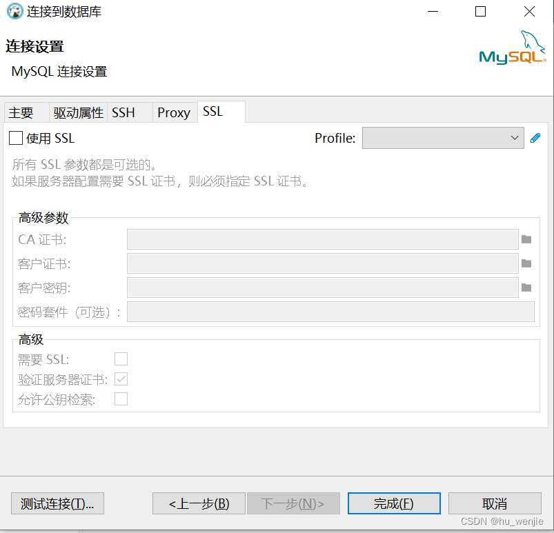Open the 驱动属性 tab
This screenshot has height=533, width=554.
pyautogui.click(x=77, y=112)
